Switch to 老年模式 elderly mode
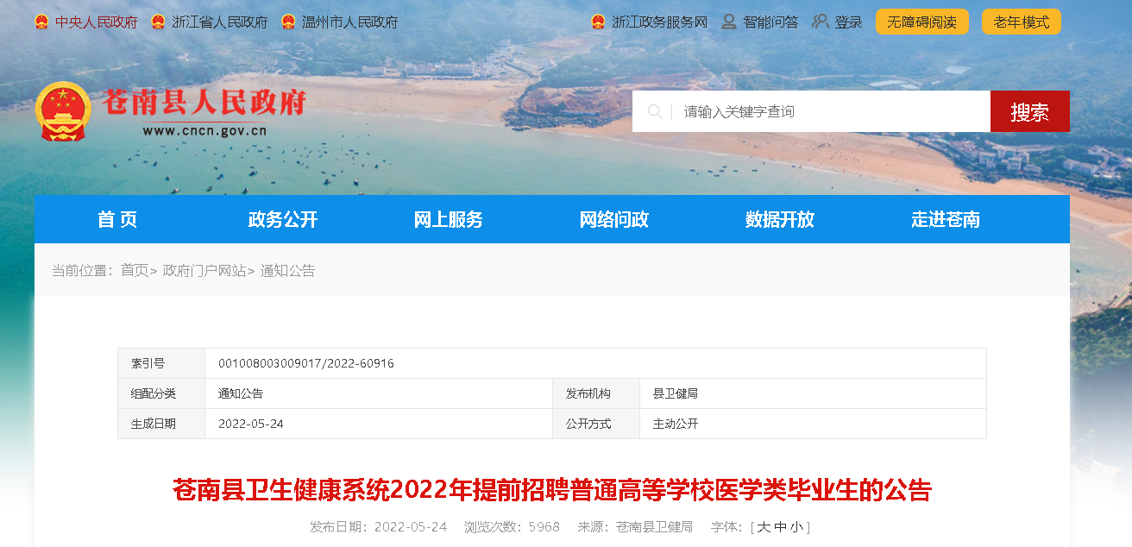The height and width of the screenshot is (547, 1132). click(1022, 22)
